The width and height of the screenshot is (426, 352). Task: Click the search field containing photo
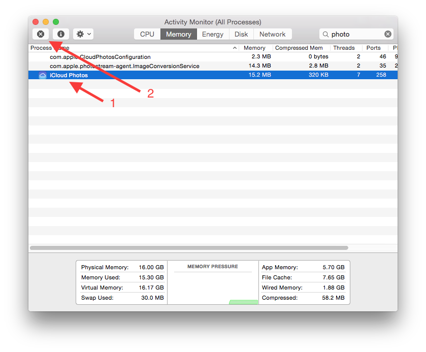click(x=356, y=34)
